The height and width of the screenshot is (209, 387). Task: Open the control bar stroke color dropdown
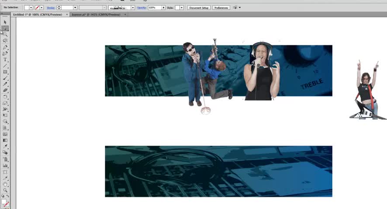[x=41, y=8]
